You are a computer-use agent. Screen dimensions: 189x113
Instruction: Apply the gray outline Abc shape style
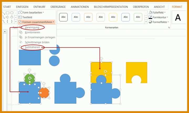101,17
